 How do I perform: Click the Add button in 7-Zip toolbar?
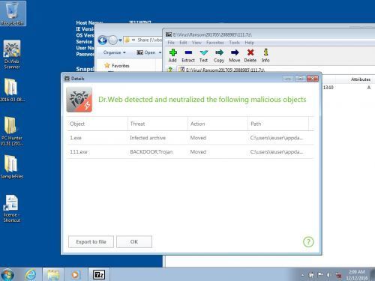[x=172, y=55]
